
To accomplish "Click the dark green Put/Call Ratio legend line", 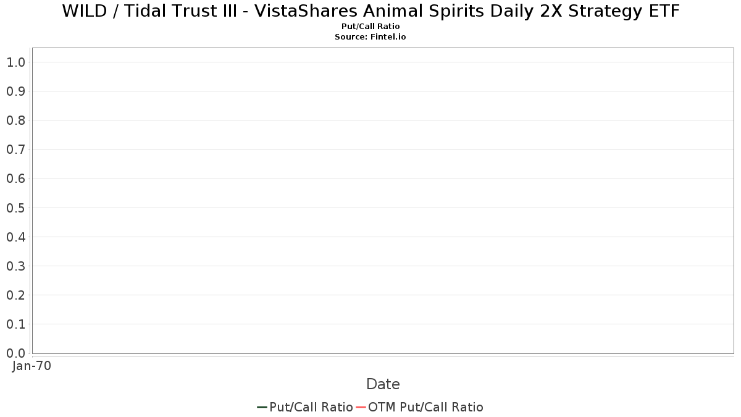I will (262, 407).
